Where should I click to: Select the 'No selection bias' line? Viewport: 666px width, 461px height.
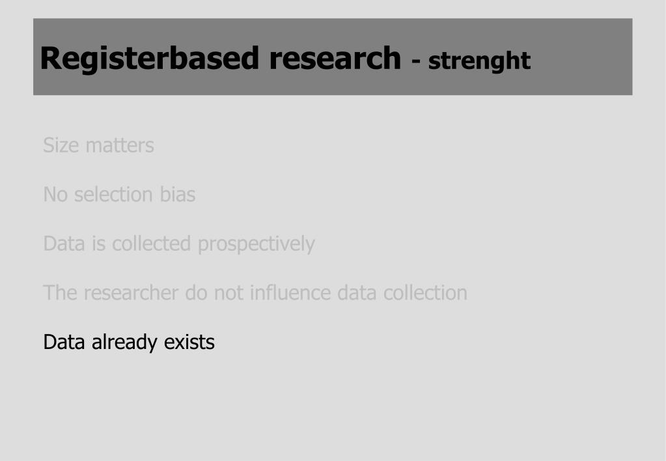point(118,194)
